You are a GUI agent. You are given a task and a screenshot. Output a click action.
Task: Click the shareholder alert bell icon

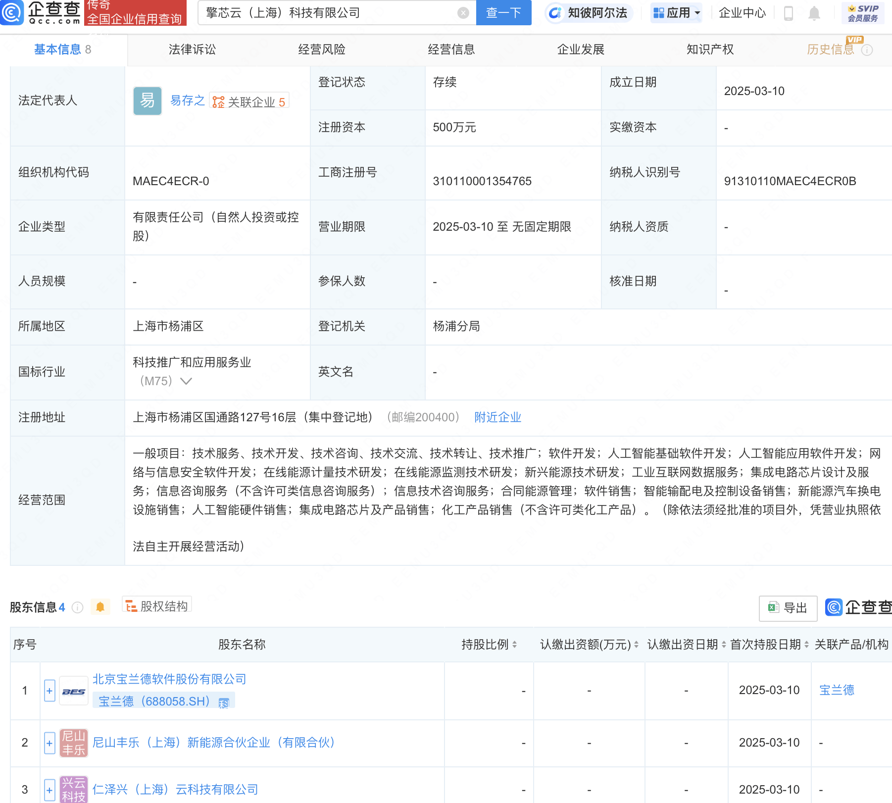(x=100, y=607)
